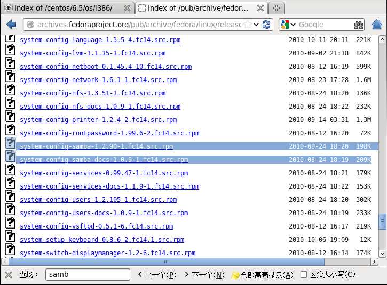Click the vertical scrollbar thumb

click(382, 222)
